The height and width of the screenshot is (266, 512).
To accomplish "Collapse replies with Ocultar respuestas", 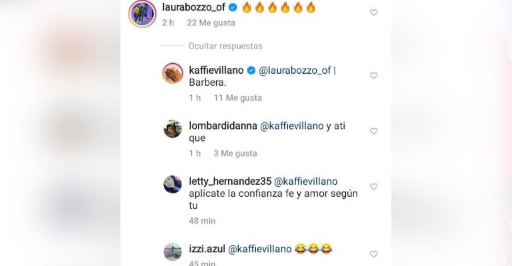I will pyautogui.click(x=225, y=47).
